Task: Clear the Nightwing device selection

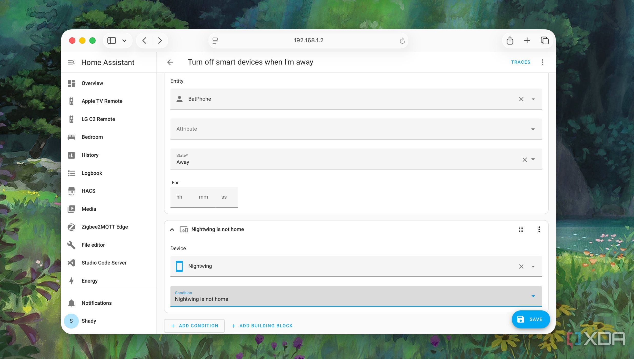Action: (521, 267)
